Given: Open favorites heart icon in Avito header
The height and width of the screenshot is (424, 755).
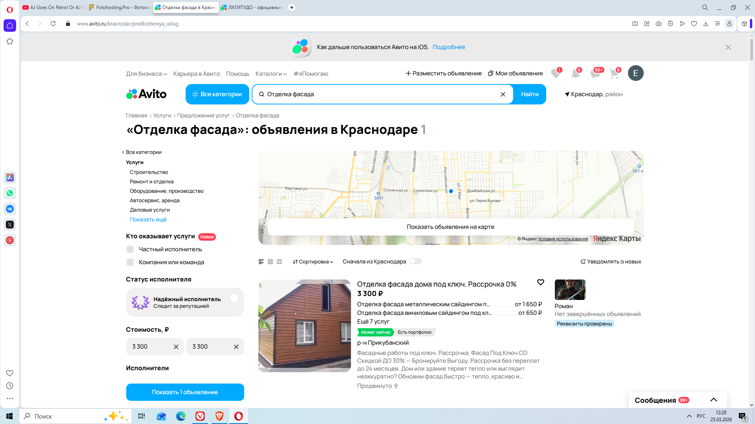Looking at the screenshot, I should tap(555, 73).
